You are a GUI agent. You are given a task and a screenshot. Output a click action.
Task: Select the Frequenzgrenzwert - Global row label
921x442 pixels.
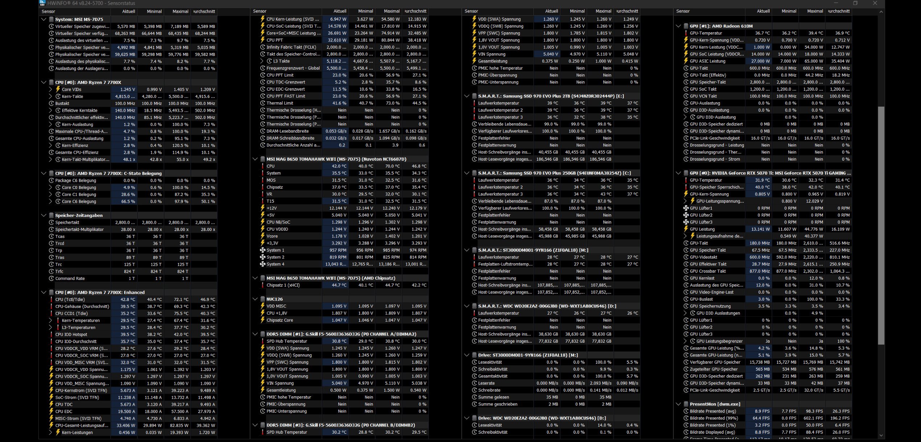(293, 68)
